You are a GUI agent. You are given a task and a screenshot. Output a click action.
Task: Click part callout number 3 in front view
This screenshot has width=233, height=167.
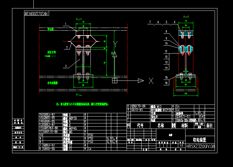point(66,66)
